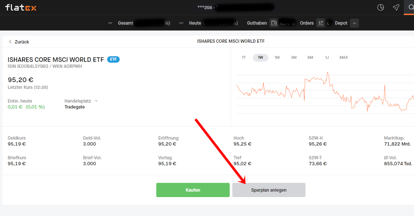Viewport: 414px width, 216px height.
Task: Click the Orders transfer arrows icon
Action: coord(321,23)
